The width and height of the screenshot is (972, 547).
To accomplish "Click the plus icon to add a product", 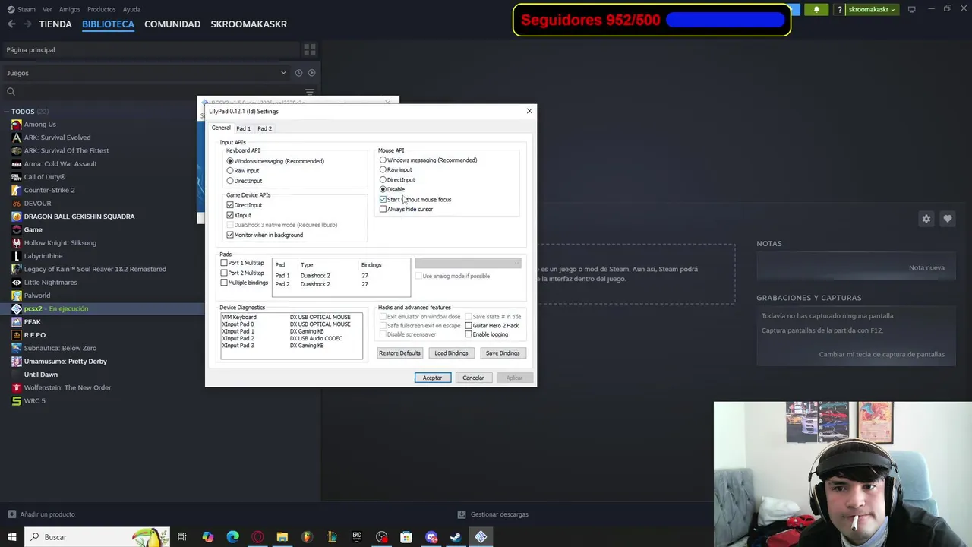I will (x=11, y=514).
